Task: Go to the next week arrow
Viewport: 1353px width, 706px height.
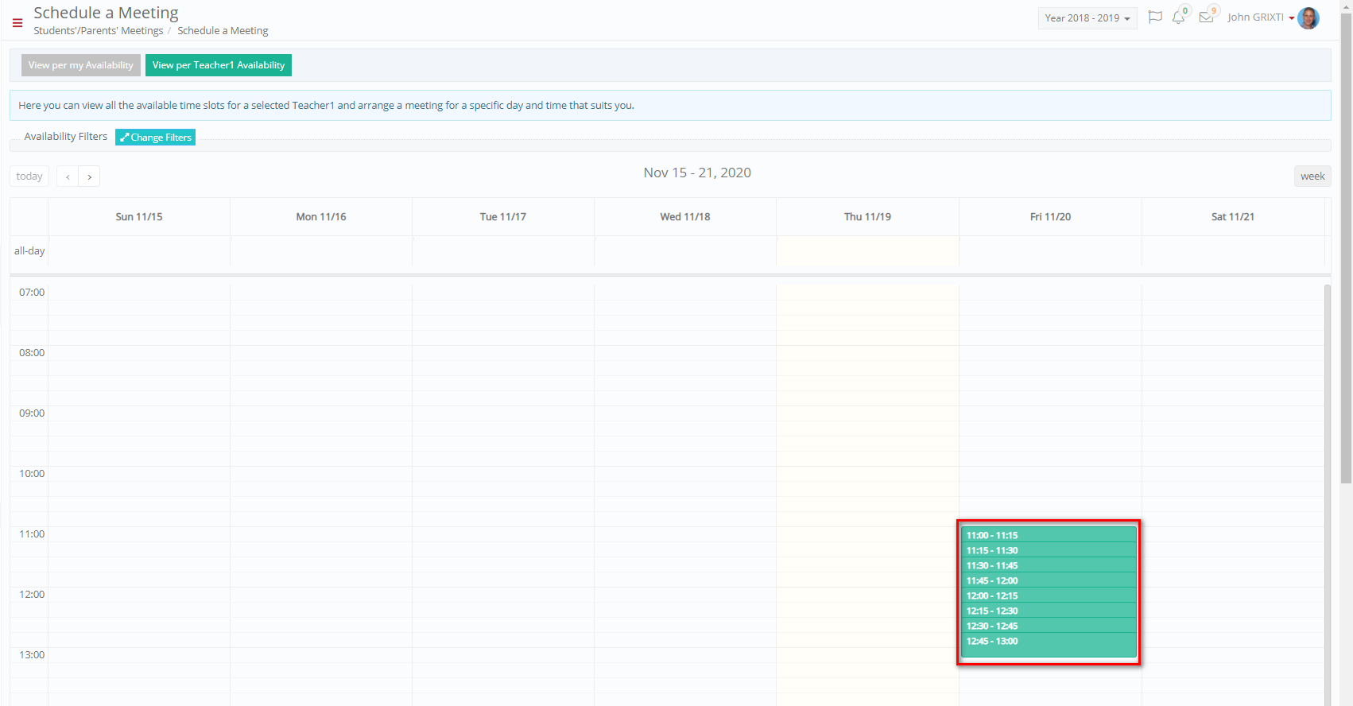Action: coord(89,176)
